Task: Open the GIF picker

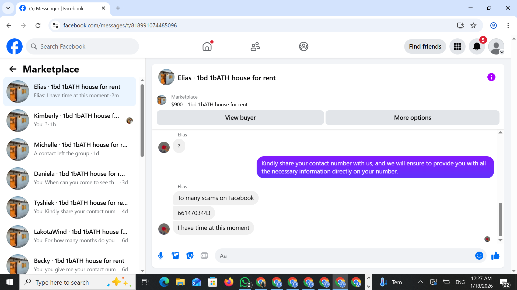Action: pos(204,256)
